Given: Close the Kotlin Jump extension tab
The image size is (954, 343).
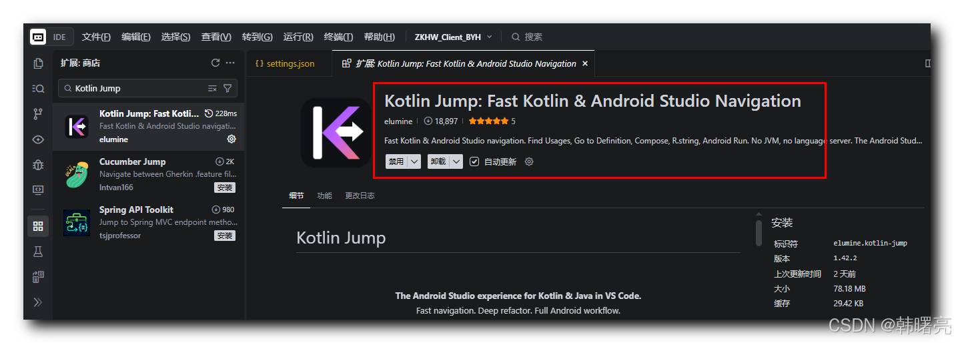Looking at the screenshot, I should [585, 63].
